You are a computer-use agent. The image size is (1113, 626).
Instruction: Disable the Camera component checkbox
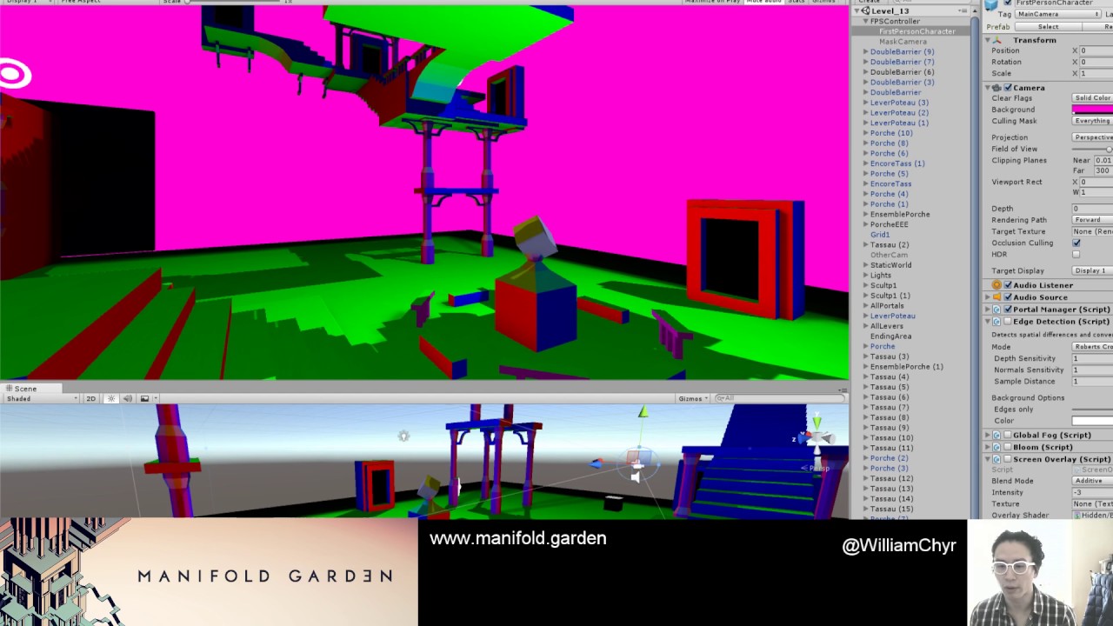point(1008,88)
